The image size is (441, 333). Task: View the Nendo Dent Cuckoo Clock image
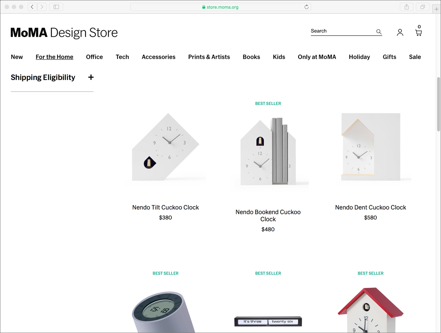click(371, 147)
